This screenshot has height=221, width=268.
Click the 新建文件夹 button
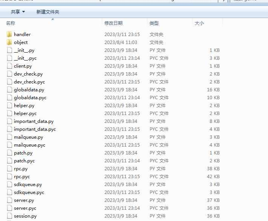click(x=47, y=12)
